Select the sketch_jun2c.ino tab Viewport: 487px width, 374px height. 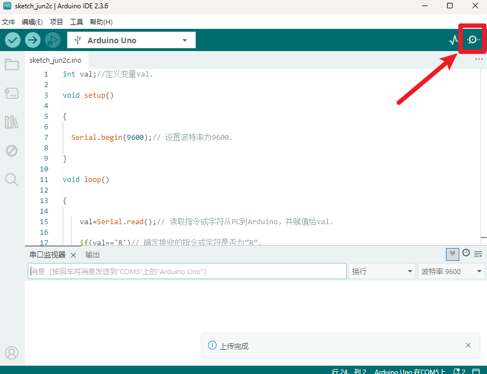coord(55,60)
